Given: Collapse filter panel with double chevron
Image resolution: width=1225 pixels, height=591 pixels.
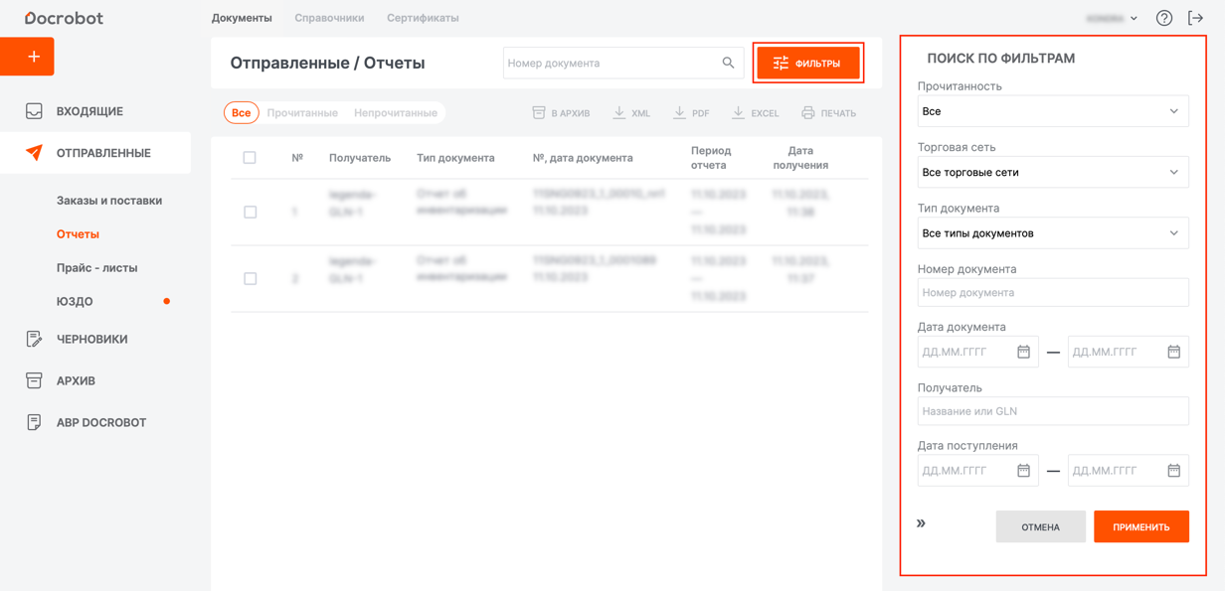Looking at the screenshot, I should [x=921, y=523].
